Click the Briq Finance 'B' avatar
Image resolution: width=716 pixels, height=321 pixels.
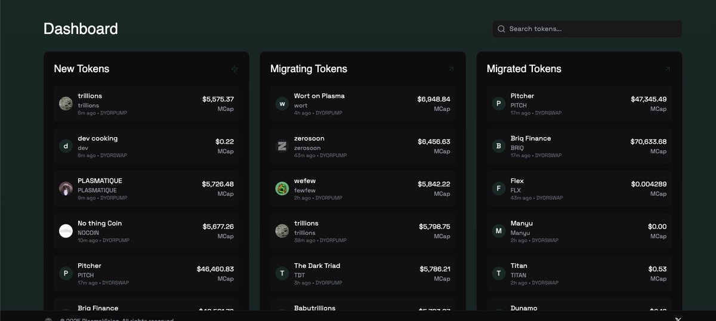(499, 146)
